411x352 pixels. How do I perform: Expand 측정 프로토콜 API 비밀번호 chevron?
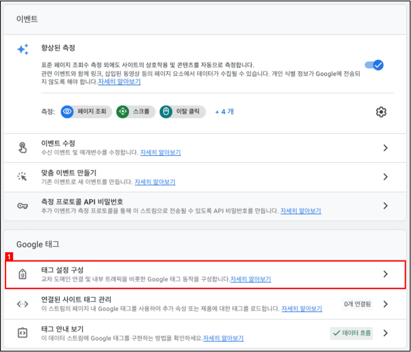[385, 205]
